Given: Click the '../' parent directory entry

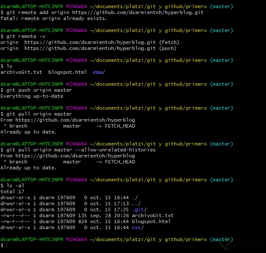Looking at the screenshot, I should [x=136, y=204].
